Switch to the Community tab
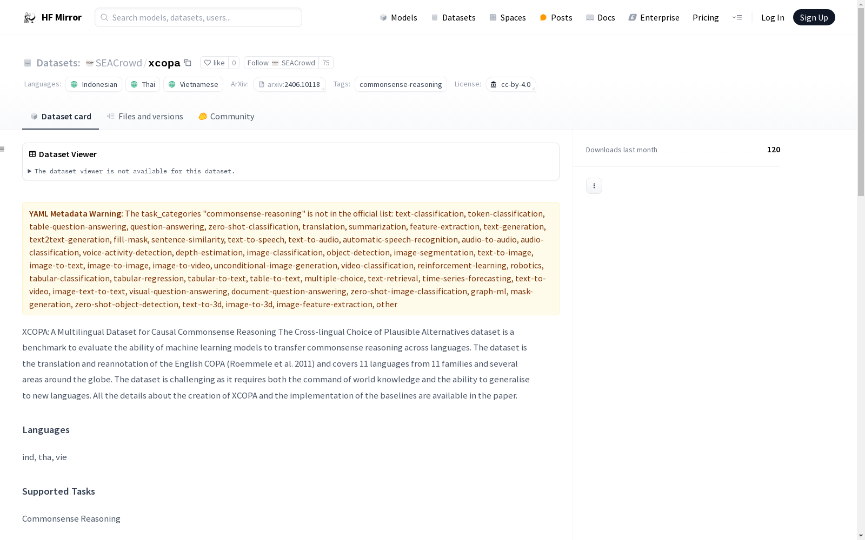 pos(226,117)
